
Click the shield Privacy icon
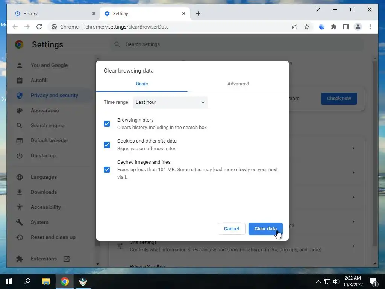click(20, 95)
